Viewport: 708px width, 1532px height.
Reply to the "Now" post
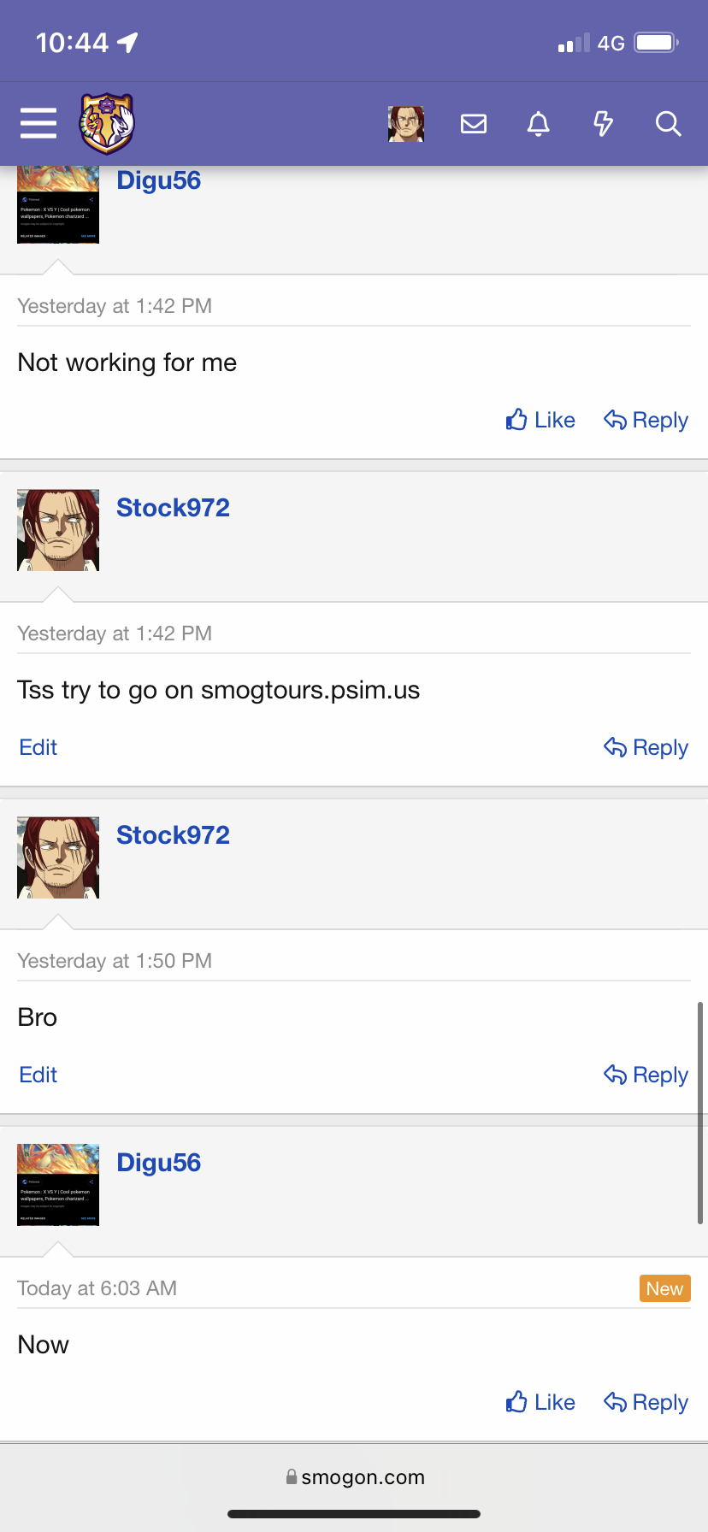[x=646, y=1402]
